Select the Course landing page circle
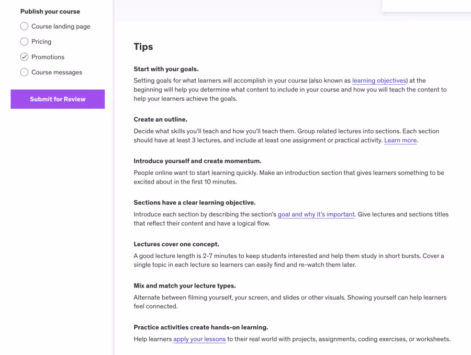The image size is (471, 355). (x=24, y=26)
